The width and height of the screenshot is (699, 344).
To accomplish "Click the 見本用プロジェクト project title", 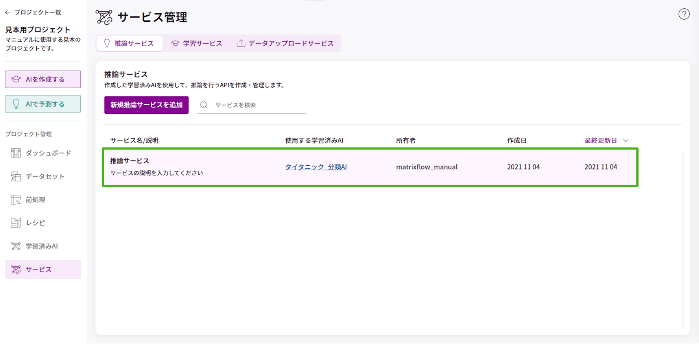I will click(x=38, y=29).
